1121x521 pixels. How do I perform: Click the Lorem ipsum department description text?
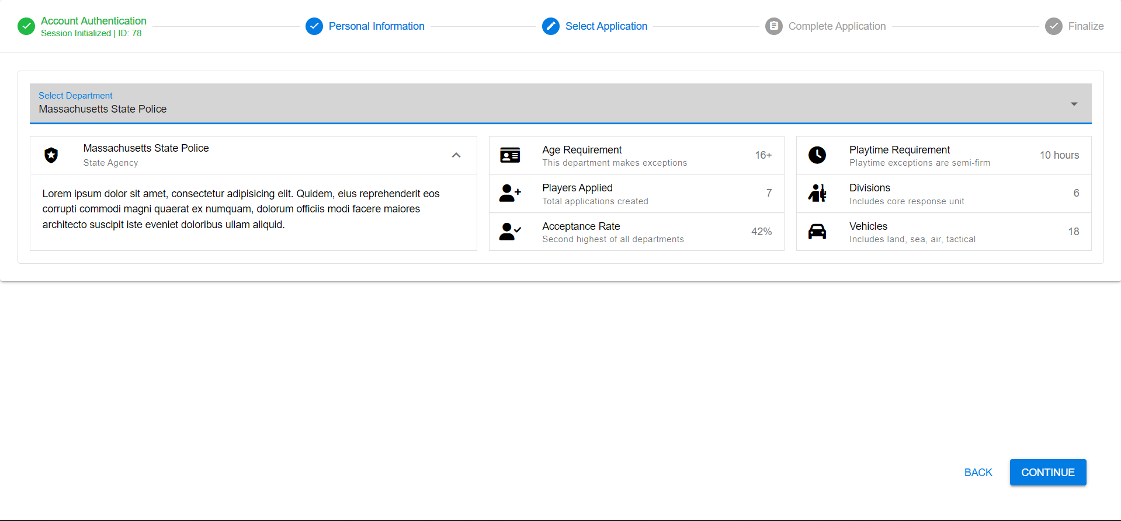pos(241,209)
